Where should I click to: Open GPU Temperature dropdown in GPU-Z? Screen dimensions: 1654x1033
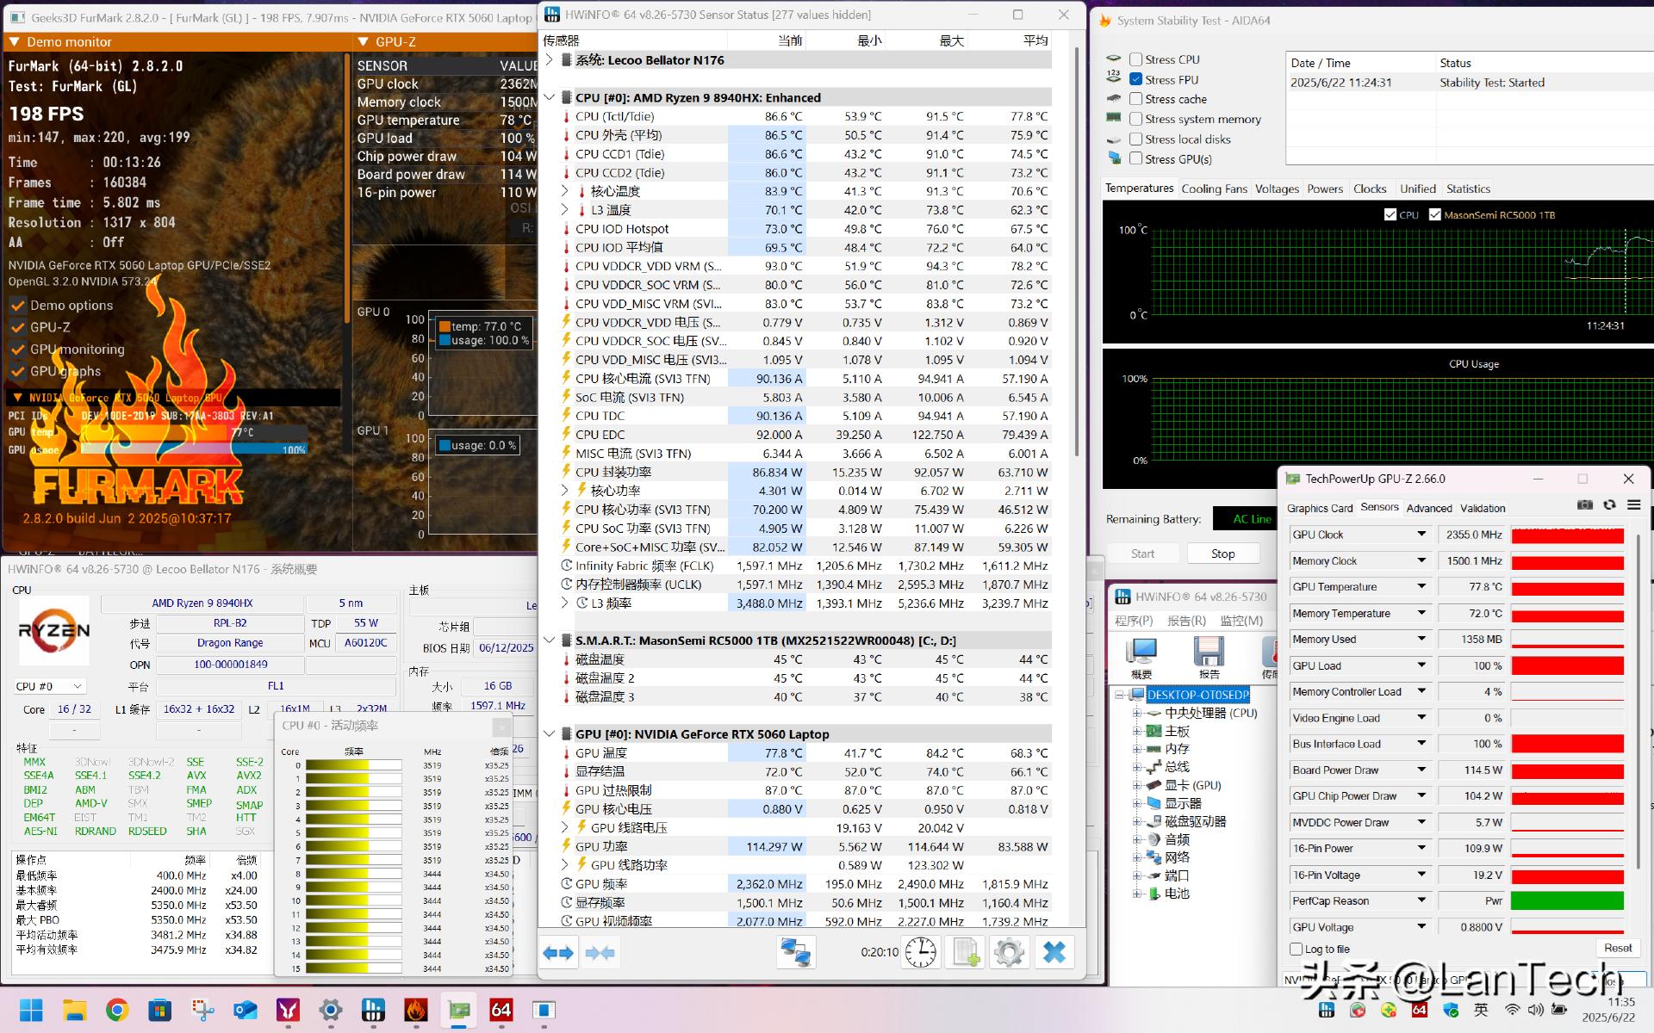click(1421, 586)
